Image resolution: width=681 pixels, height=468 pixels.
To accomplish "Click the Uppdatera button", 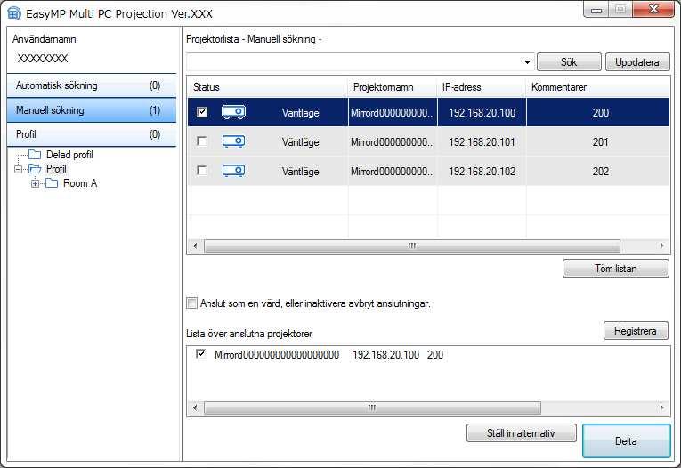I will [x=637, y=62].
